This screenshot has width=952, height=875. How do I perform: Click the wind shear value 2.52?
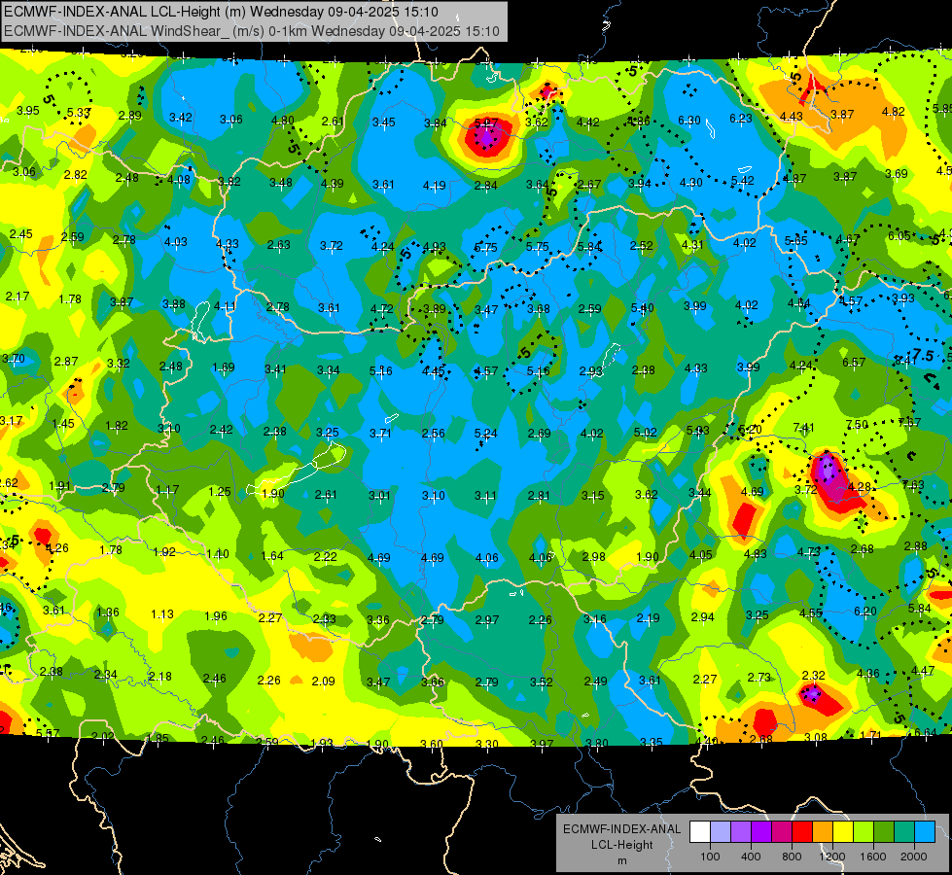(x=641, y=245)
